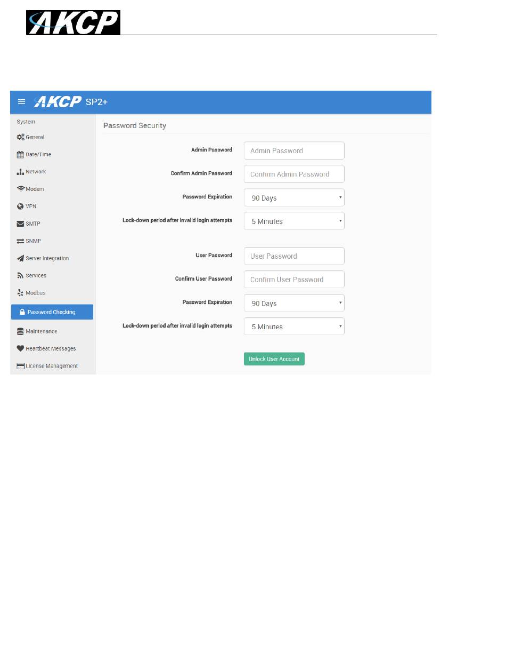
Task: Click the System sidebar heading
Action: (x=26, y=122)
